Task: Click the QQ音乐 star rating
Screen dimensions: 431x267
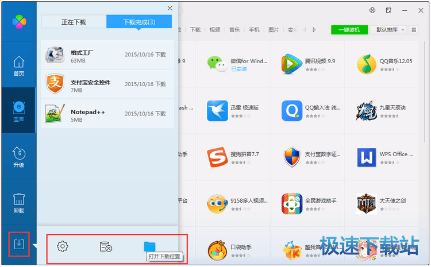Action: coord(390,69)
